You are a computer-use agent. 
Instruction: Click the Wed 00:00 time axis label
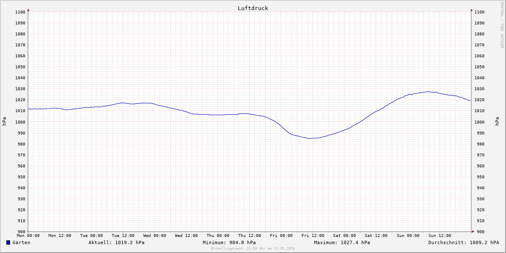click(155, 236)
